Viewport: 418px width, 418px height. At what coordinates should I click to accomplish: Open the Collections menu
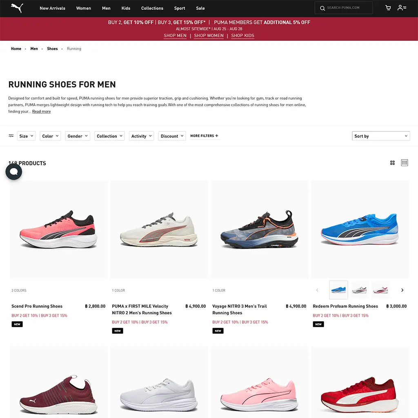(x=152, y=8)
